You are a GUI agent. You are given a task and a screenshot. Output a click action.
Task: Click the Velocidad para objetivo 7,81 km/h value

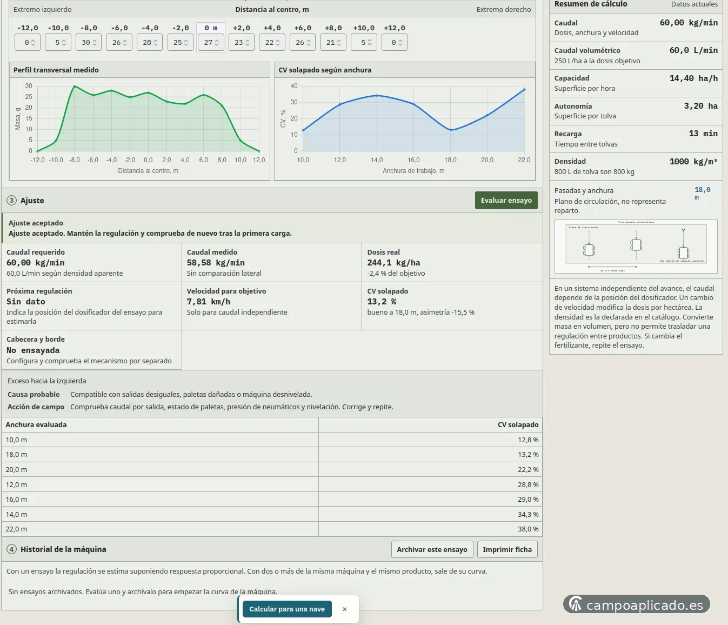tap(209, 302)
